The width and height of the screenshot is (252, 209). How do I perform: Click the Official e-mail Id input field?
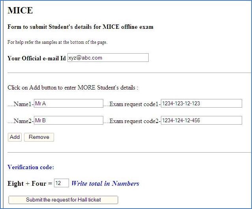[x=108, y=58]
